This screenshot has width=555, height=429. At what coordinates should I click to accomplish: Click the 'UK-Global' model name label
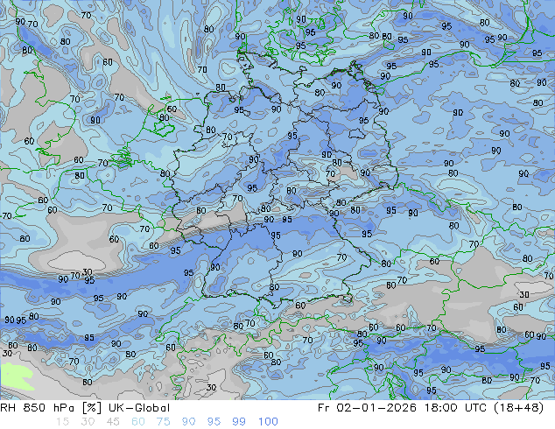[139, 408]
